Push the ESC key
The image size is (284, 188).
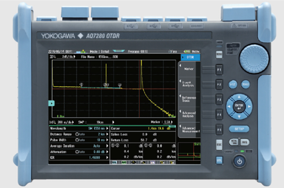(219, 145)
